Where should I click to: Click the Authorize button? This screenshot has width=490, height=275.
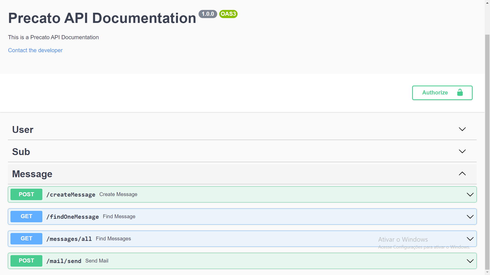(435, 93)
